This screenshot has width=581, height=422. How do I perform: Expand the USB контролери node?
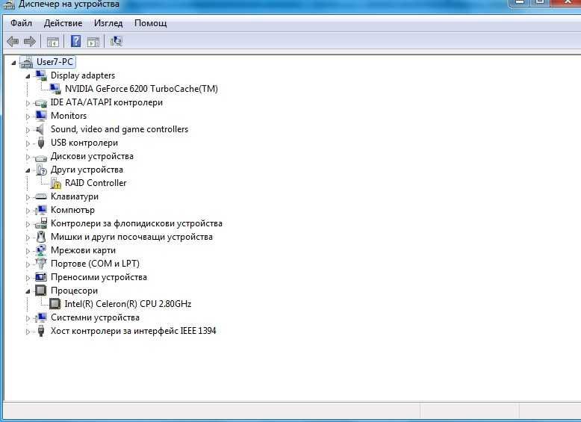coord(28,143)
